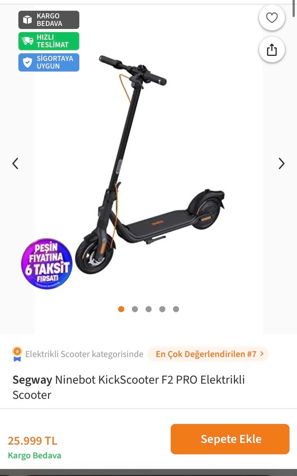Click the 25.999 TL price
This screenshot has width=297, height=476.
33,441
